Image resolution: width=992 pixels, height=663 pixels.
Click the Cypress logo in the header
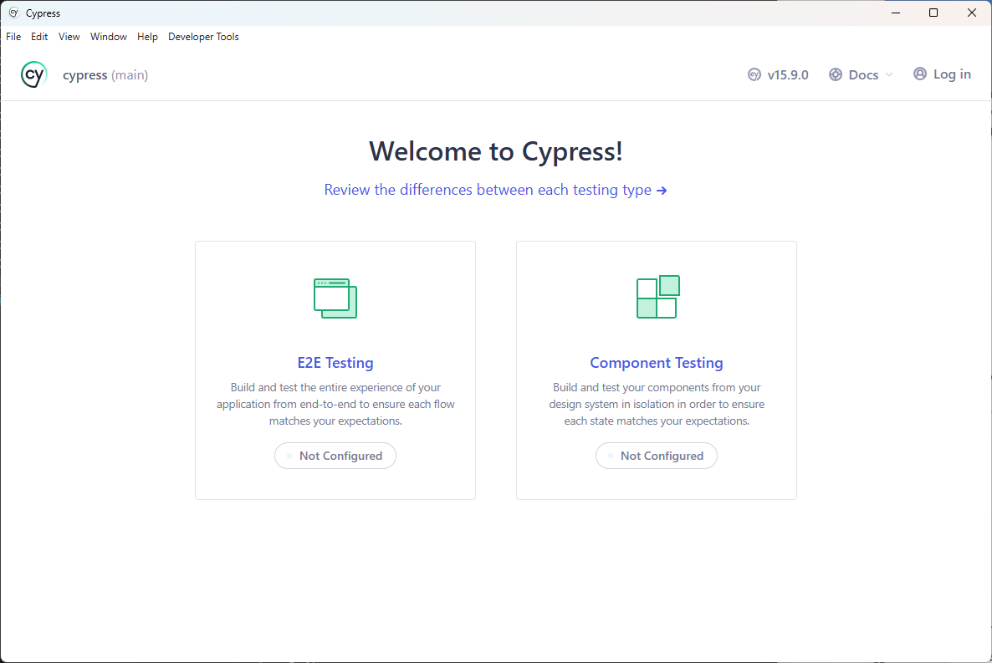[x=34, y=74]
